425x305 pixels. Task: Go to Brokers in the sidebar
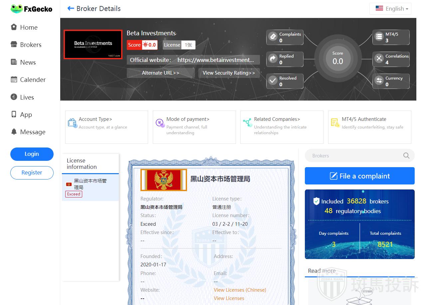30,45
